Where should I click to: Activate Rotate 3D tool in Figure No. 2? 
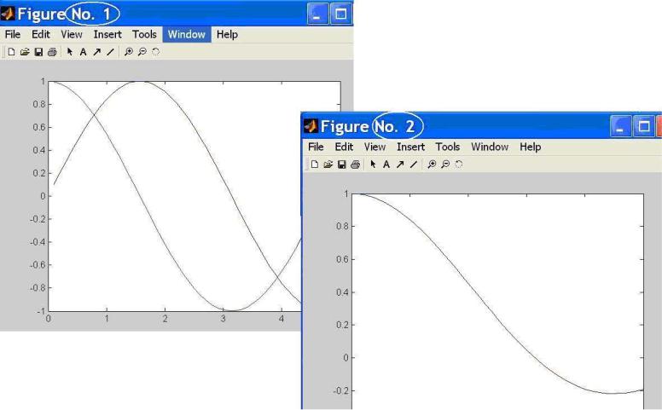pos(459,165)
